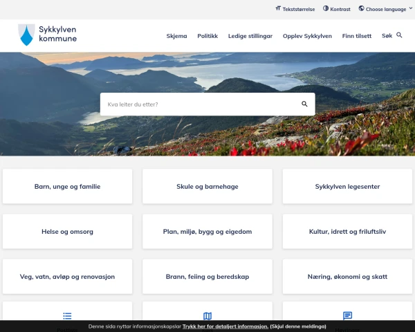Select Opplev Sykkylven in the navigation
The height and width of the screenshot is (332, 415).
307,36
